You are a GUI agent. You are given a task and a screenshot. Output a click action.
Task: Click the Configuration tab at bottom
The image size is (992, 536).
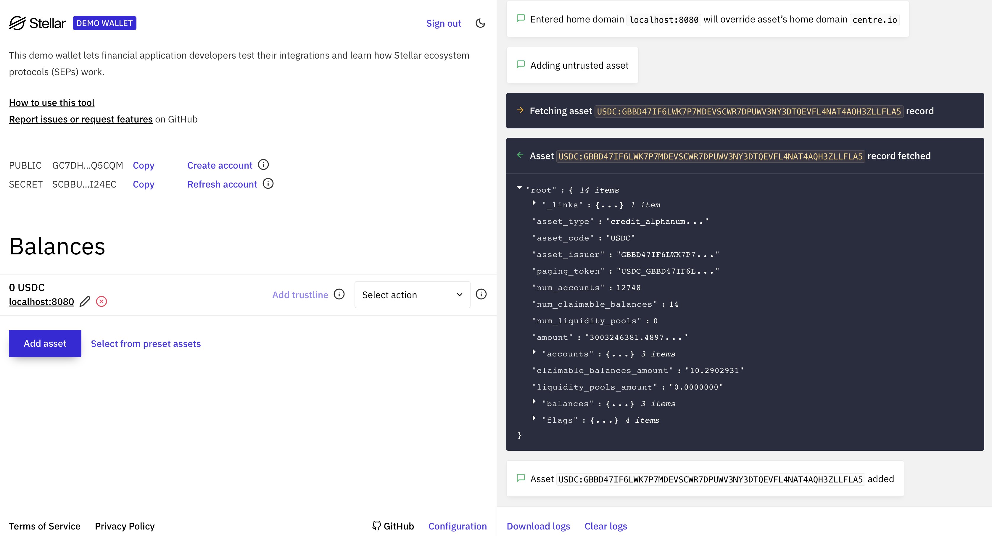point(458,526)
